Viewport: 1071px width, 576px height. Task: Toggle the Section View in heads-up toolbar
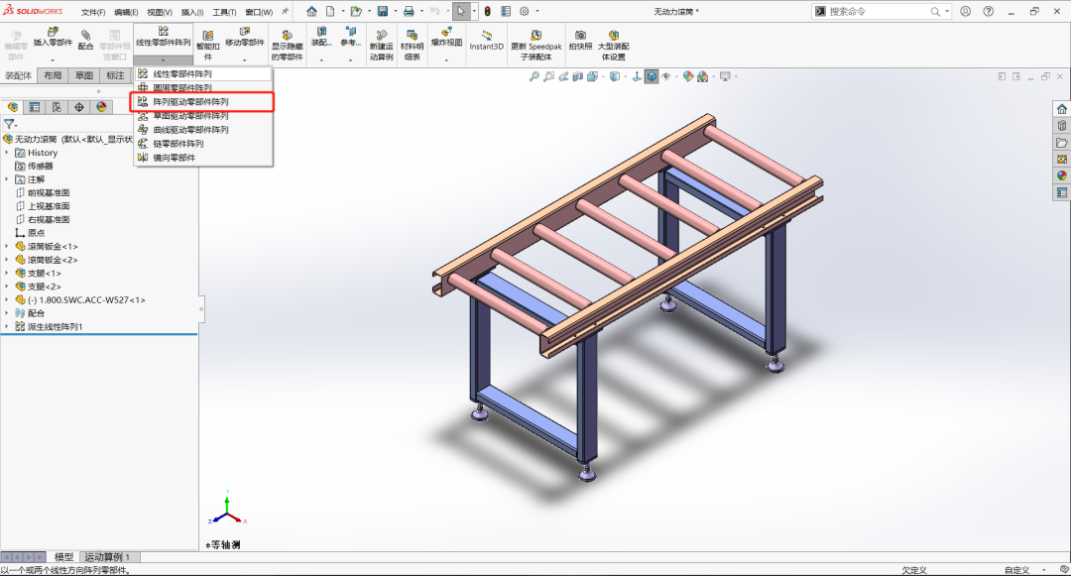coord(576,76)
